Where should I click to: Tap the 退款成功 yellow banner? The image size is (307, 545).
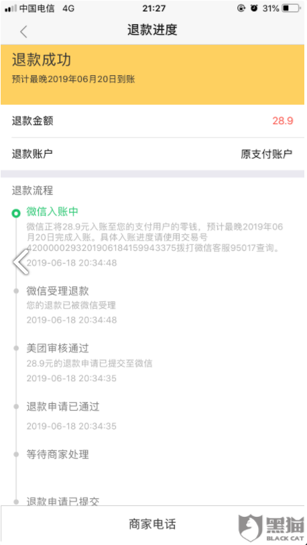point(153,75)
